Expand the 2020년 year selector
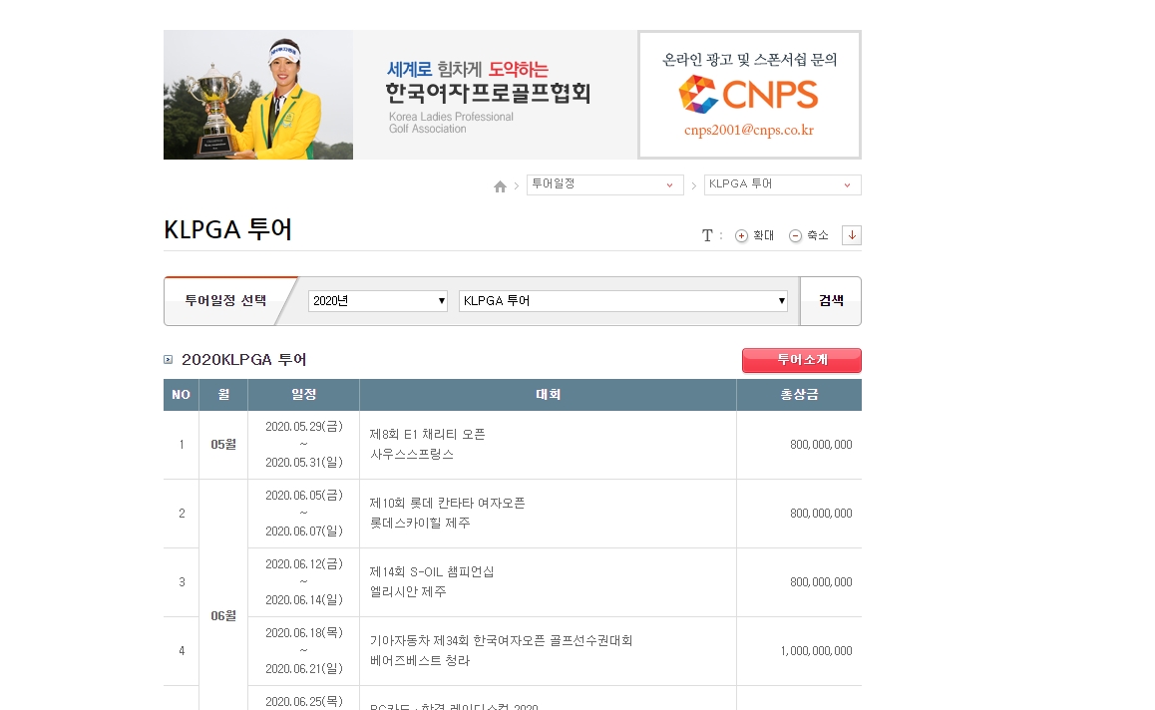 click(x=378, y=300)
